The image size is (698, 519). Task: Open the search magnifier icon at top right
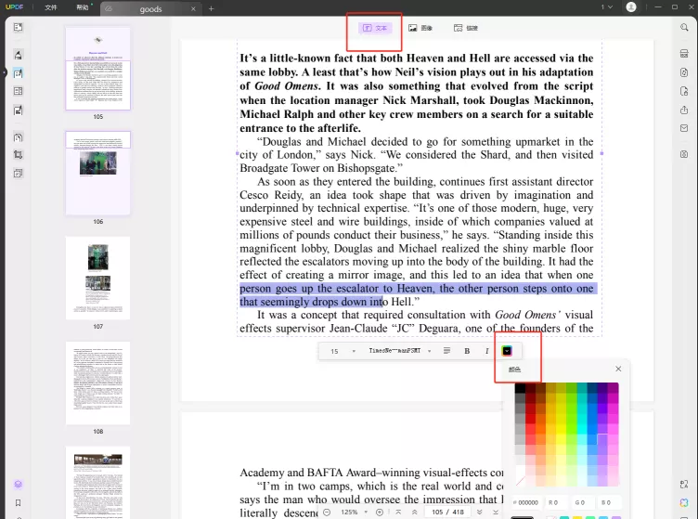684,28
